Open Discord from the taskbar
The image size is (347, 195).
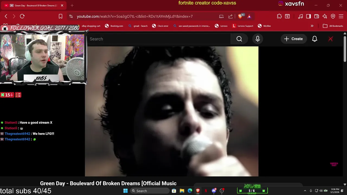[214, 191]
